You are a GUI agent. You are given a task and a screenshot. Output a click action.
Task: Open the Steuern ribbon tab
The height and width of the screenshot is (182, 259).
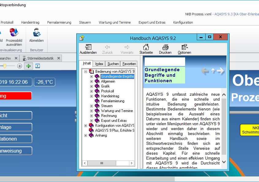coord(85,22)
